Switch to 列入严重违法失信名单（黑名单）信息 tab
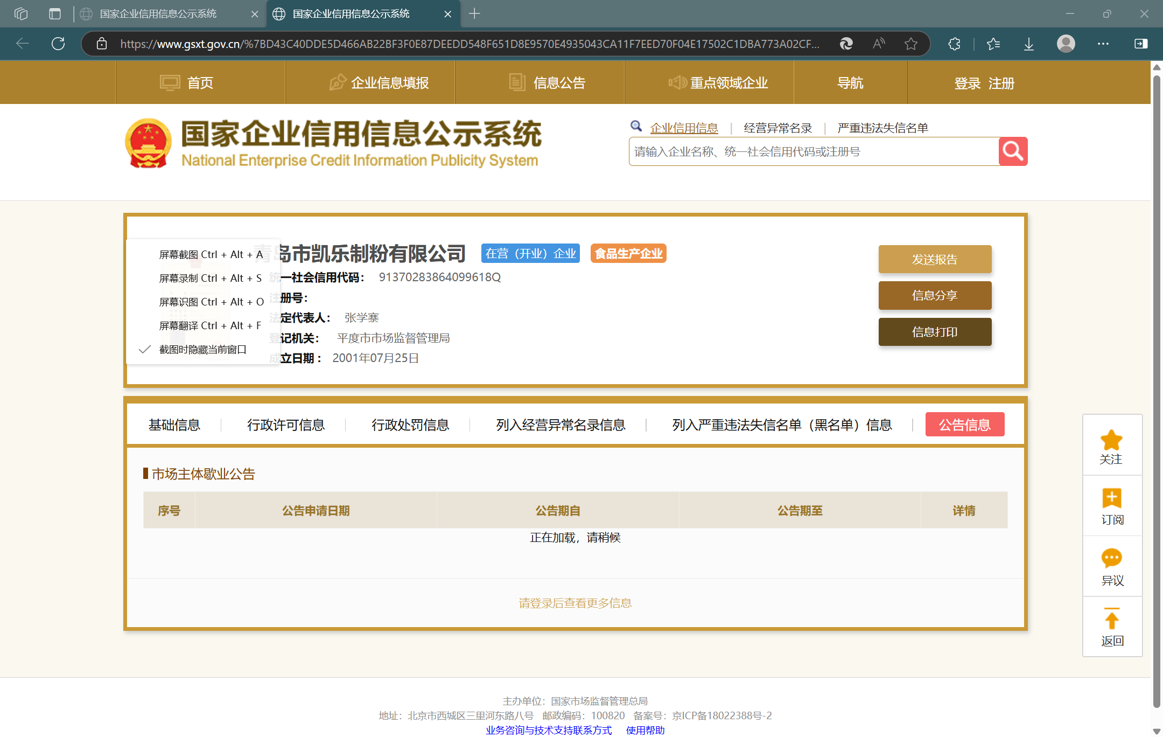This screenshot has height=737, width=1163. [x=782, y=425]
